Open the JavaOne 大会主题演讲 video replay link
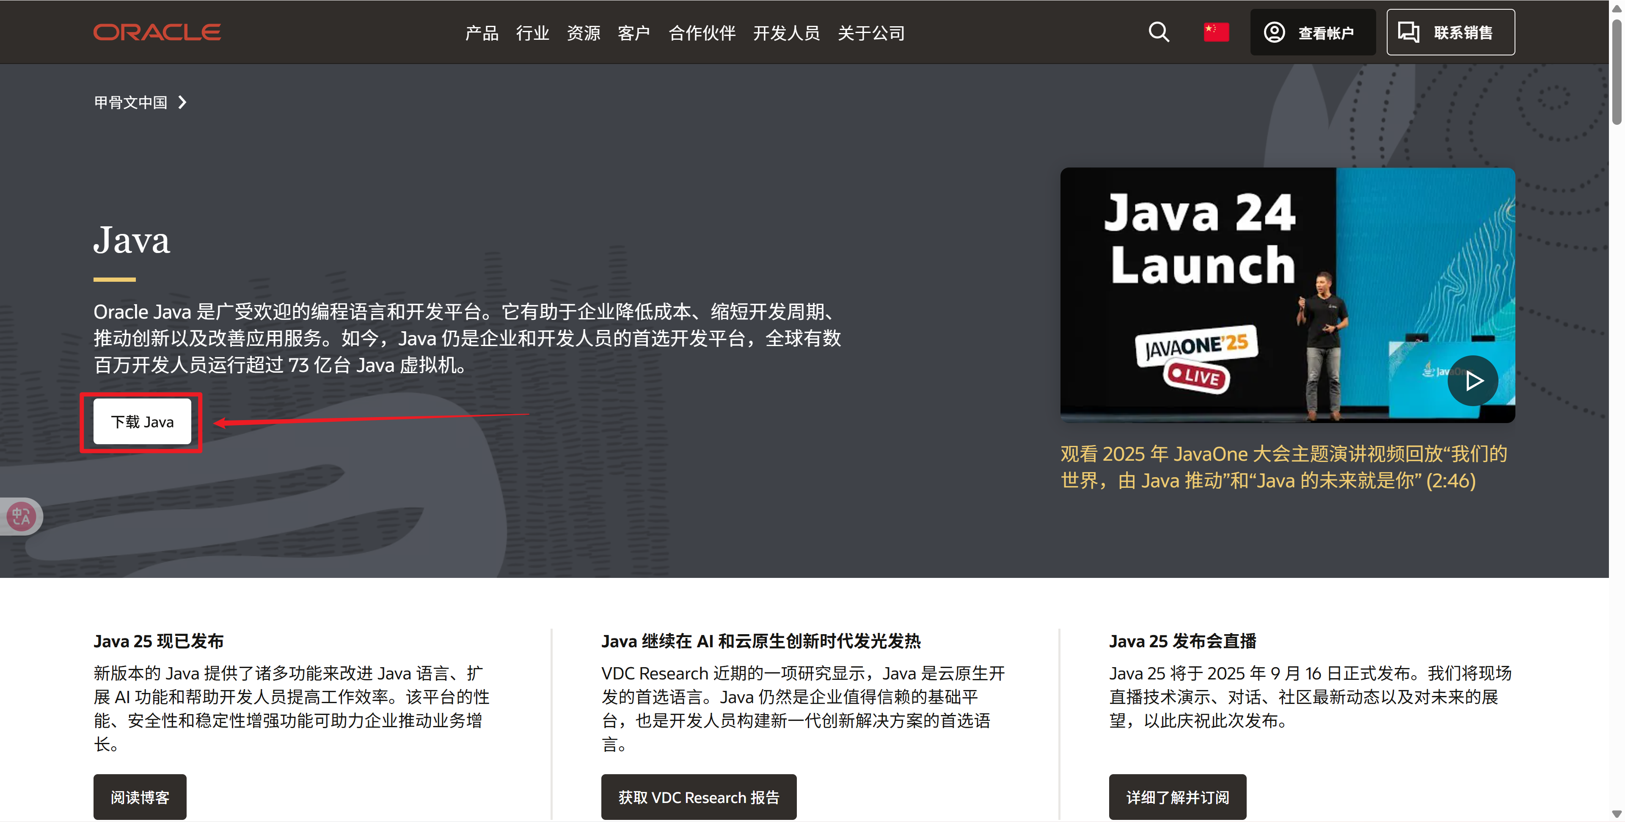This screenshot has width=1625, height=822. pos(1283,467)
